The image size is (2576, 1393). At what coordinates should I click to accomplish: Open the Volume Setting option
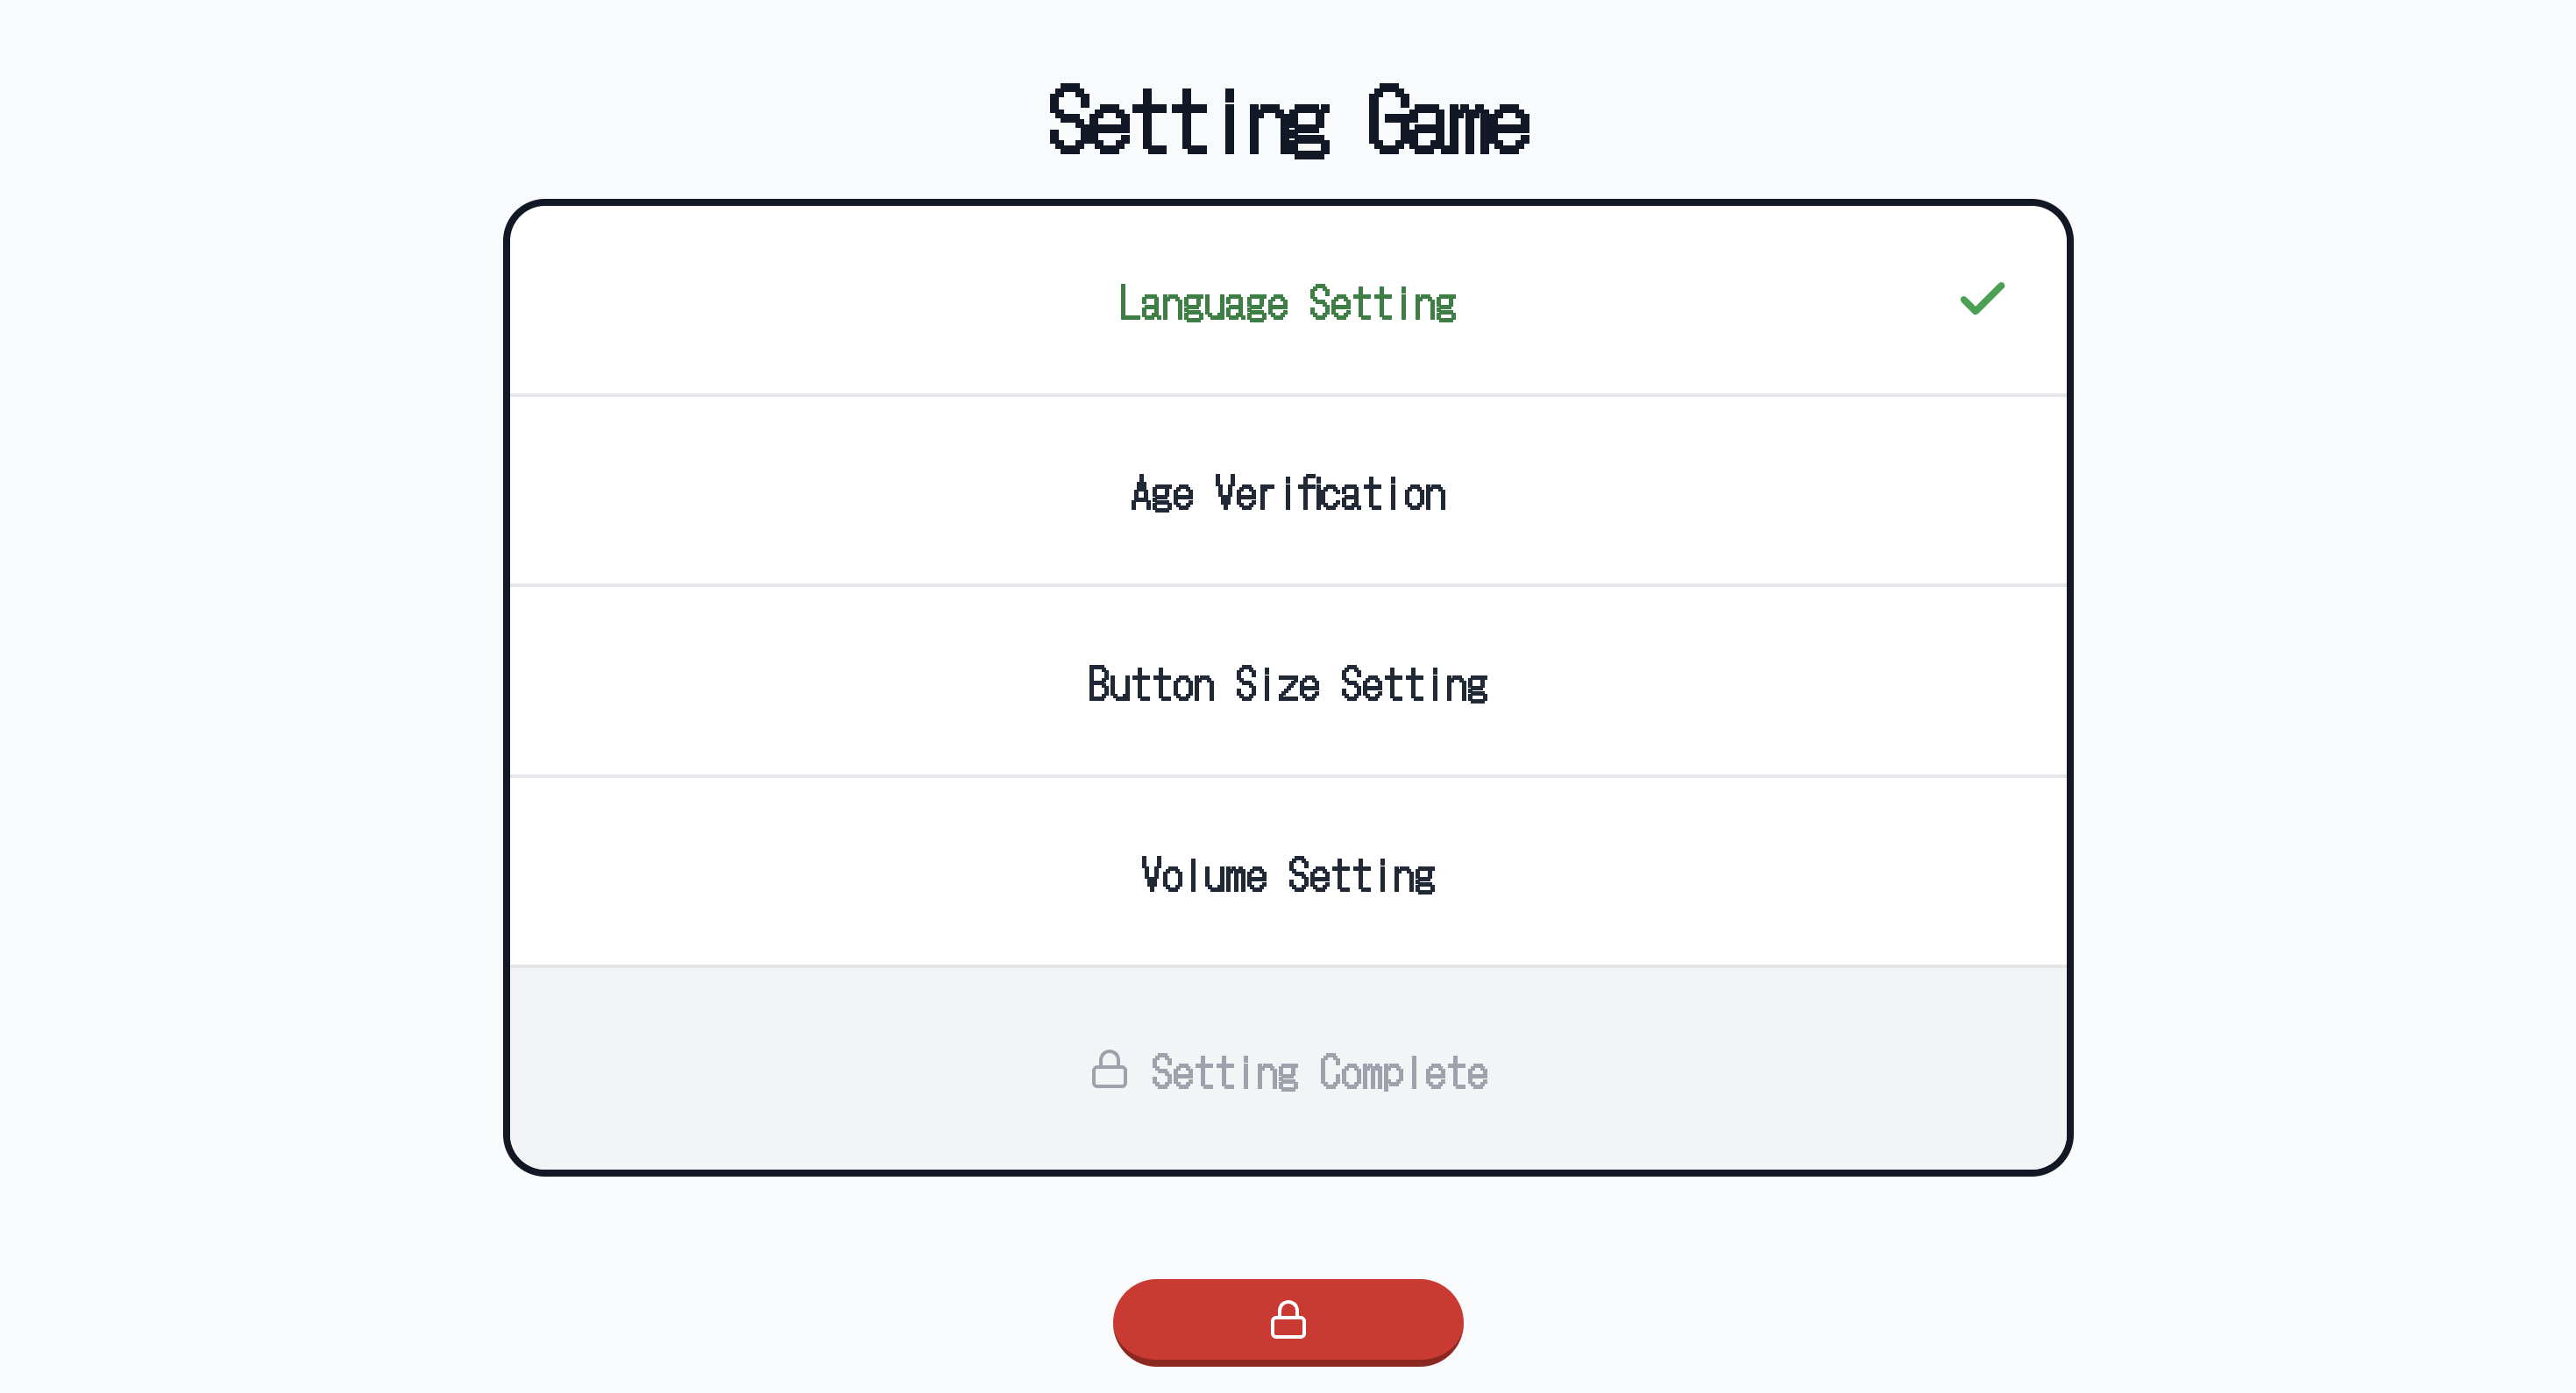click(1287, 875)
